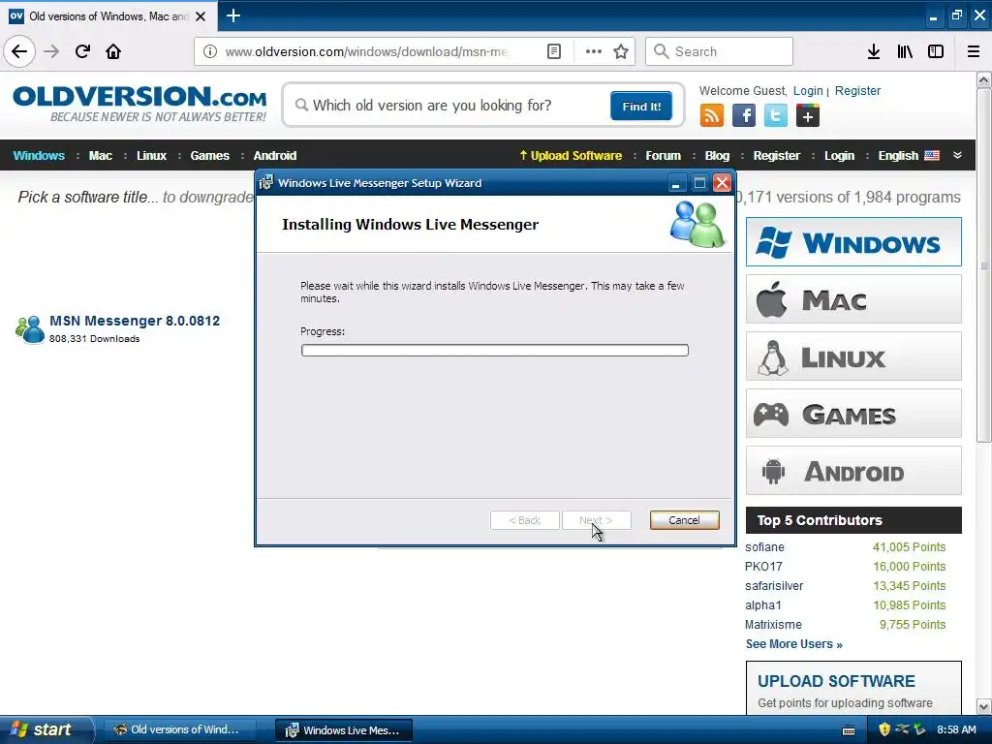
Task: Click the Firefox Search box
Action: point(719,51)
